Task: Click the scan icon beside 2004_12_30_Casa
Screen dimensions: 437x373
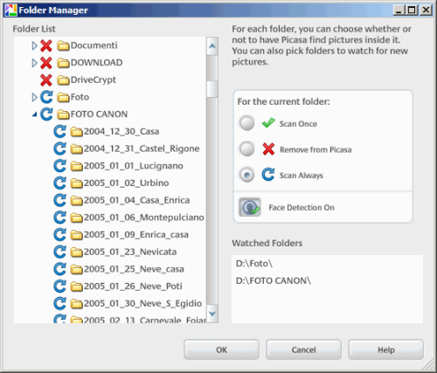Action: pyautogui.click(x=60, y=132)
